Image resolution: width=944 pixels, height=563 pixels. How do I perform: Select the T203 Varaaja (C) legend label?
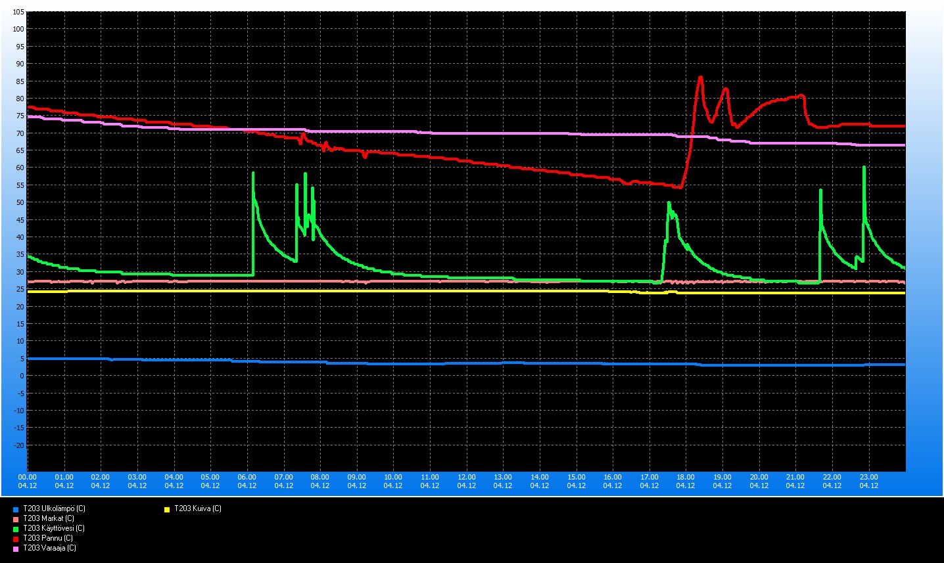pyautogui.click(x=49, y=548)
